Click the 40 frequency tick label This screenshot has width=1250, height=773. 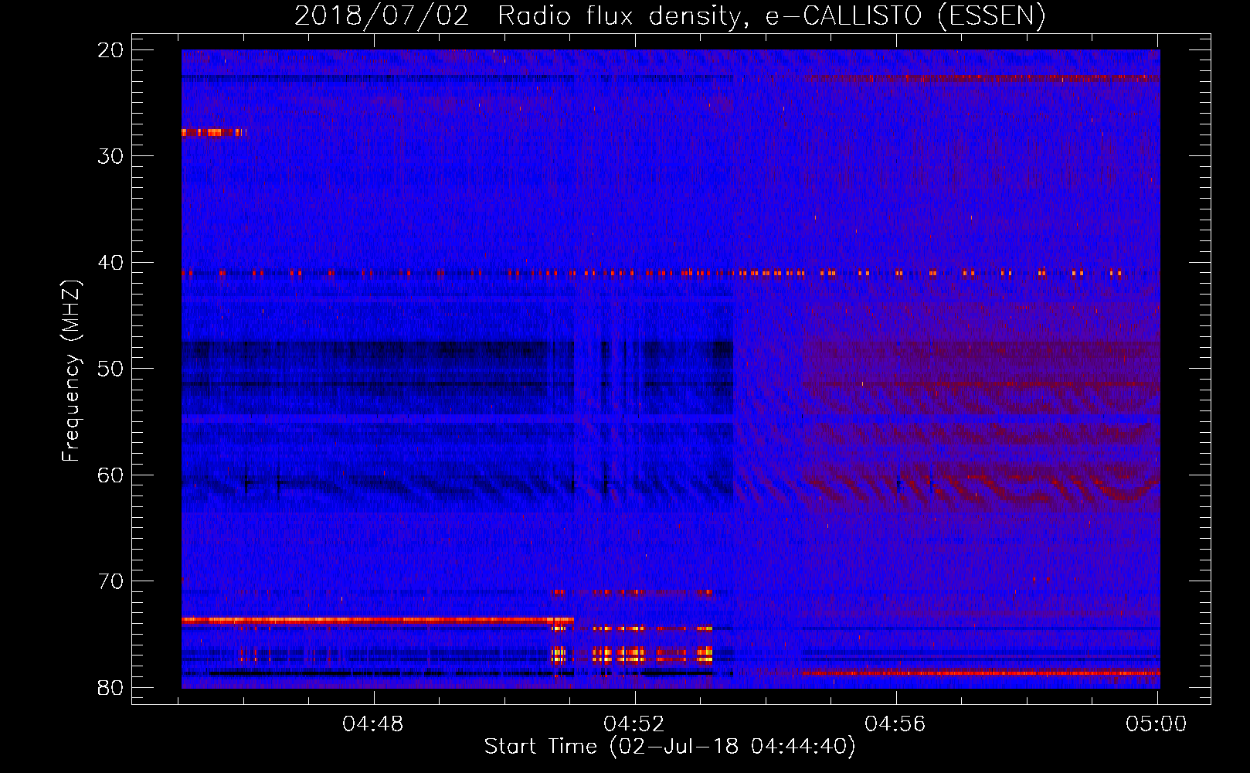tap(110, 263)
